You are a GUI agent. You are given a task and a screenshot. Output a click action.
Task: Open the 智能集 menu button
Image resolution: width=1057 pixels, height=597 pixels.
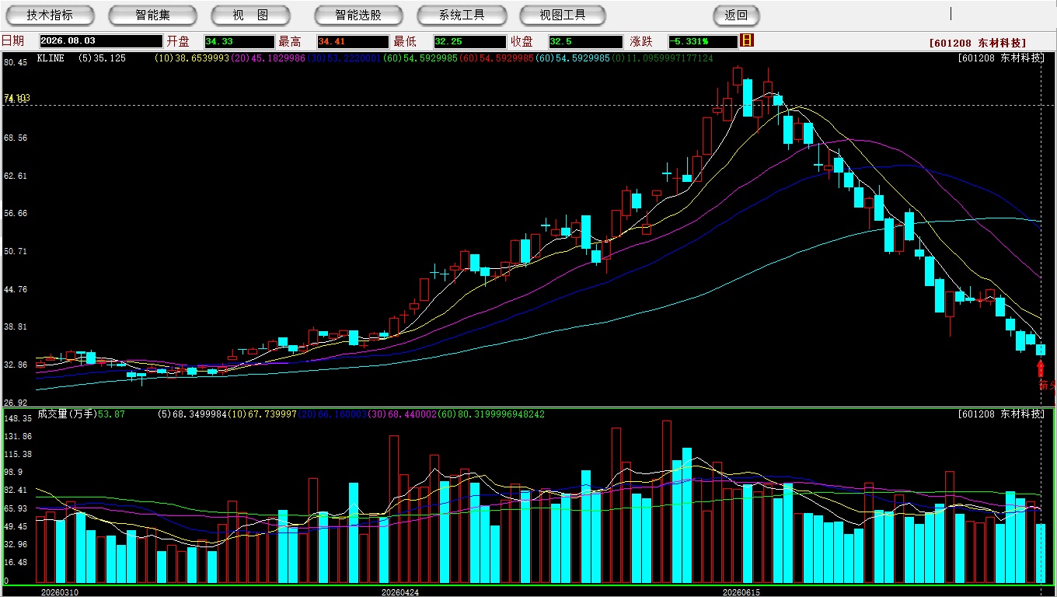click(x=152, y=15)
